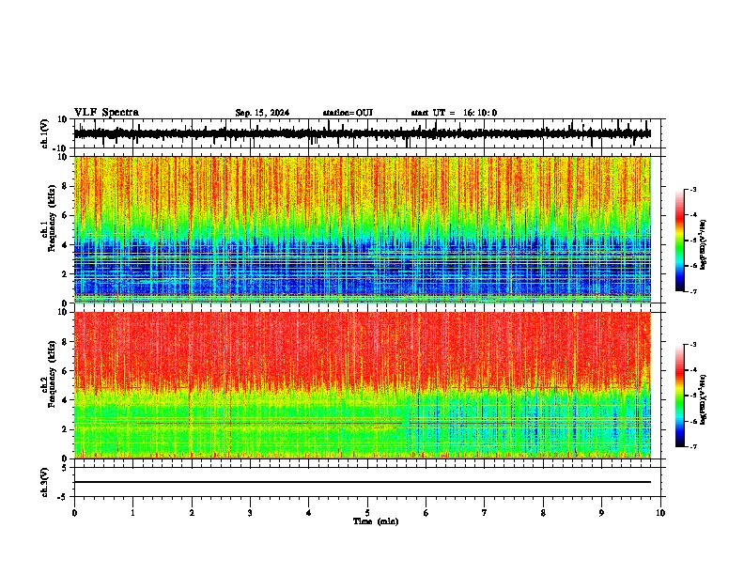The height and width of the screenshot is (575, 744).
Task: Click time axis tick label '5'
Action: click(367, 513)
